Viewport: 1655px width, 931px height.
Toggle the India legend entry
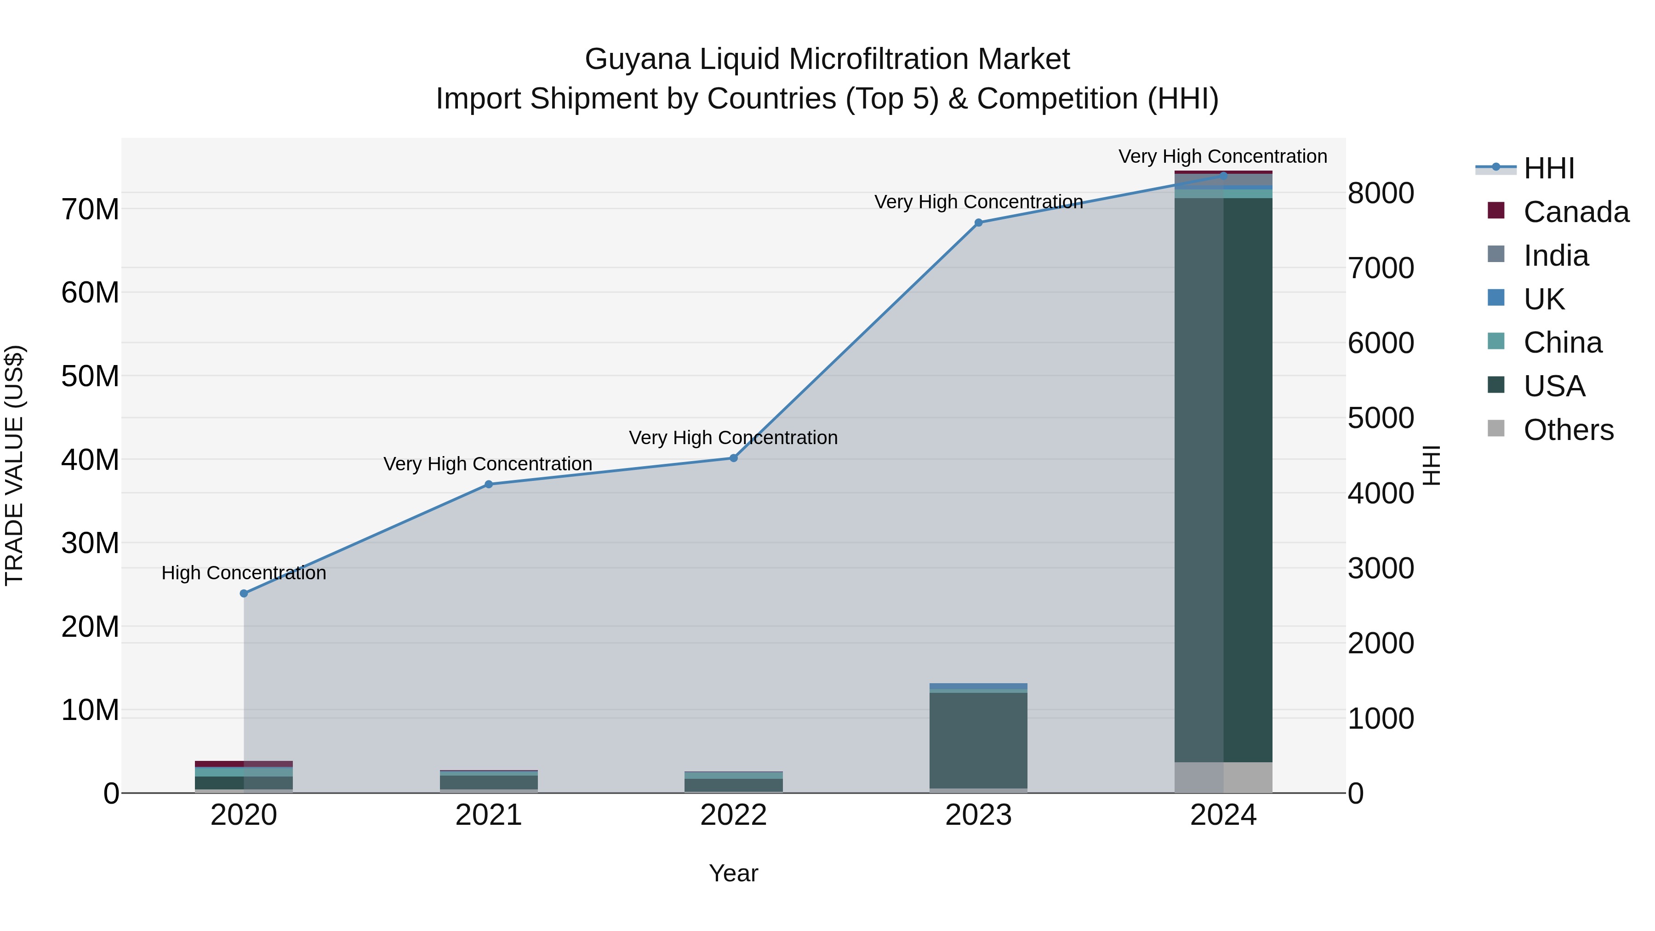point(1538,255)
